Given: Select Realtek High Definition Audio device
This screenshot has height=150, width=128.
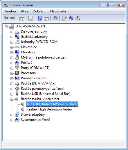Looking at the screenshot, I should click(x=49, y=109).
